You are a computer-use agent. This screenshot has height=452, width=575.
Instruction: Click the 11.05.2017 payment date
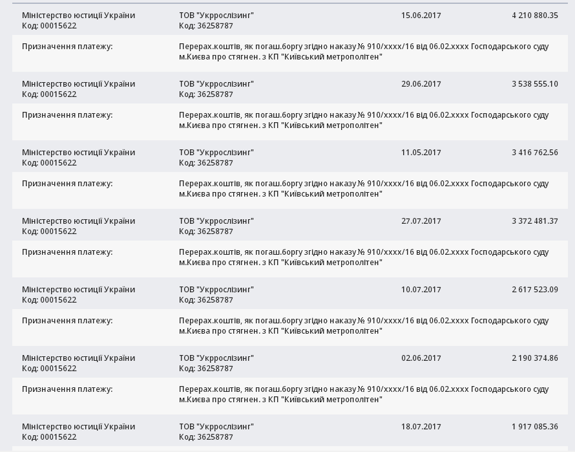[421, 153]
